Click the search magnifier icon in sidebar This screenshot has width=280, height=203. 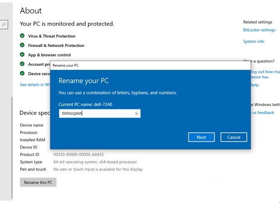tap(4, 24)
